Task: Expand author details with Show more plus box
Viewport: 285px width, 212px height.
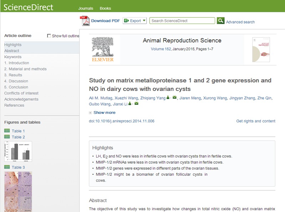Action: pos(90,113)
